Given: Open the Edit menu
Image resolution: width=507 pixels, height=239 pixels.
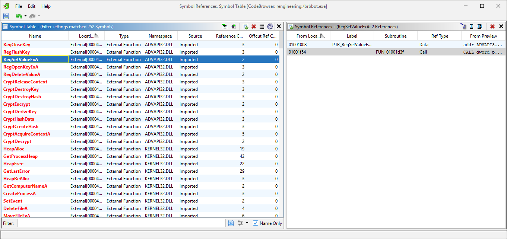Looking at the screenshot, I should click(32, 6).
